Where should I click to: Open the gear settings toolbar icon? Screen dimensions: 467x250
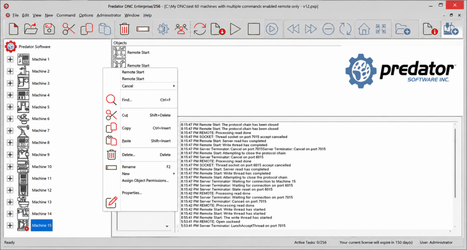click(163, 29)
